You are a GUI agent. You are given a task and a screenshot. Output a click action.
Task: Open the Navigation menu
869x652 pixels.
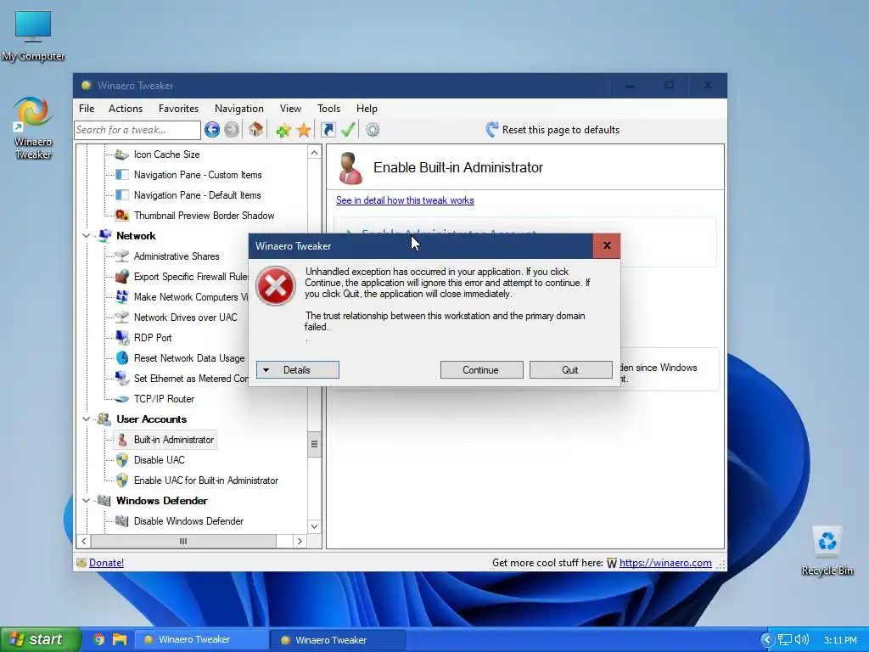click(238, 109)
